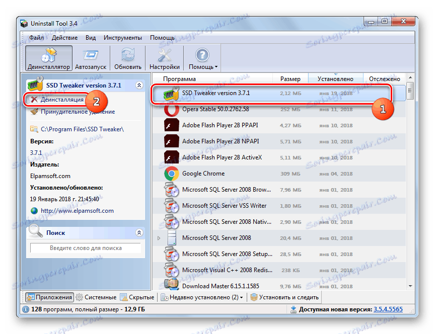Click the broom icon beside Принудительное удаление
Screen dimensions: 435x334
tap(34, 112)
